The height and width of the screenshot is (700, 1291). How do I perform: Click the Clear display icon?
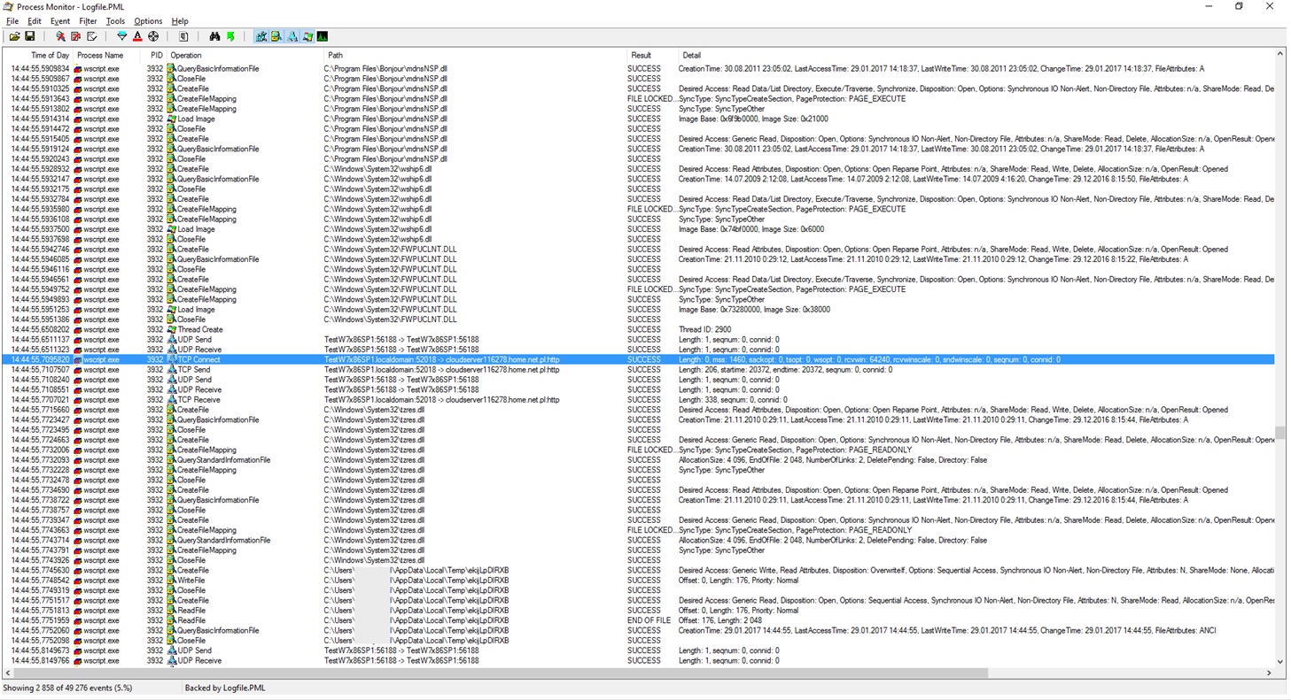[91, 36]
